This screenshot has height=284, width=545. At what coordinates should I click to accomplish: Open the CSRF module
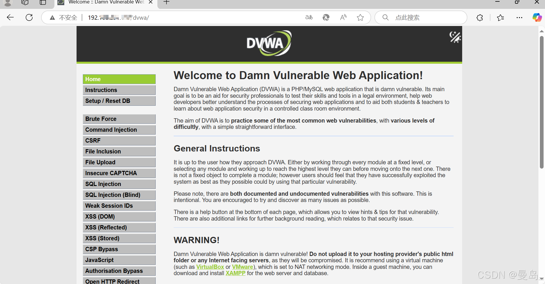[x=119, y=141]
